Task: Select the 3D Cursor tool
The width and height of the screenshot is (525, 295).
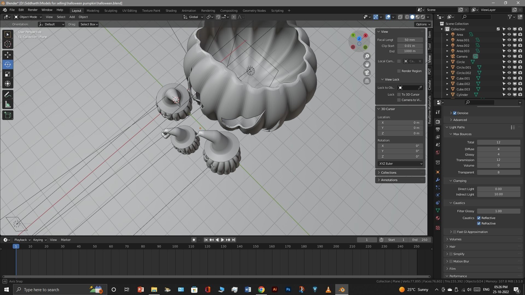Action: 8,44
